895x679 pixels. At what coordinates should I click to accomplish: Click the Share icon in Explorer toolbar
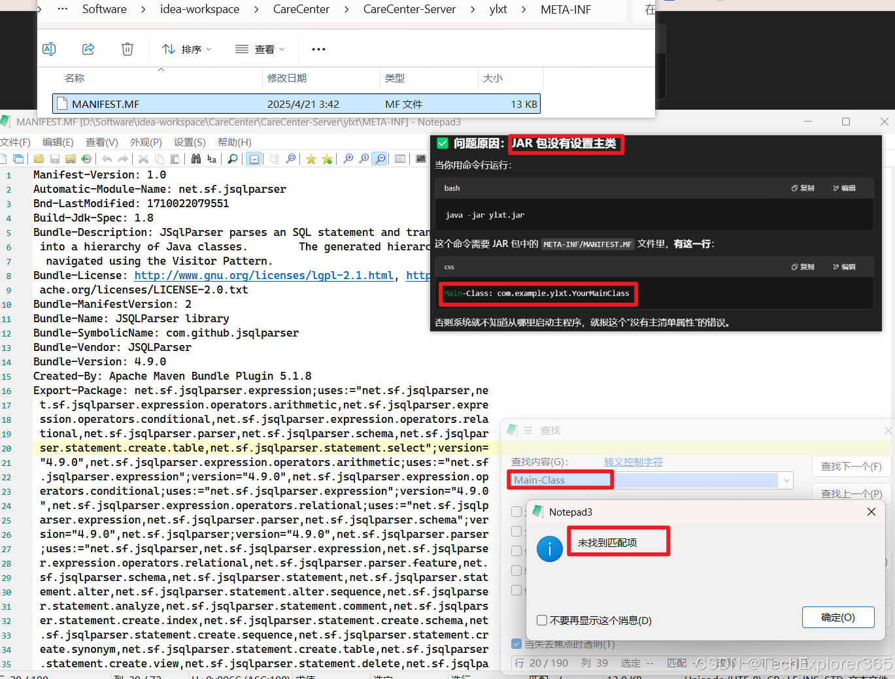point(88,49)
